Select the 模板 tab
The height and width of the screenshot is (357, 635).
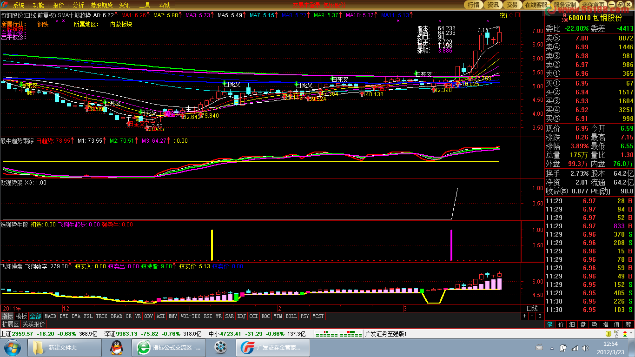tap(21, 316)
